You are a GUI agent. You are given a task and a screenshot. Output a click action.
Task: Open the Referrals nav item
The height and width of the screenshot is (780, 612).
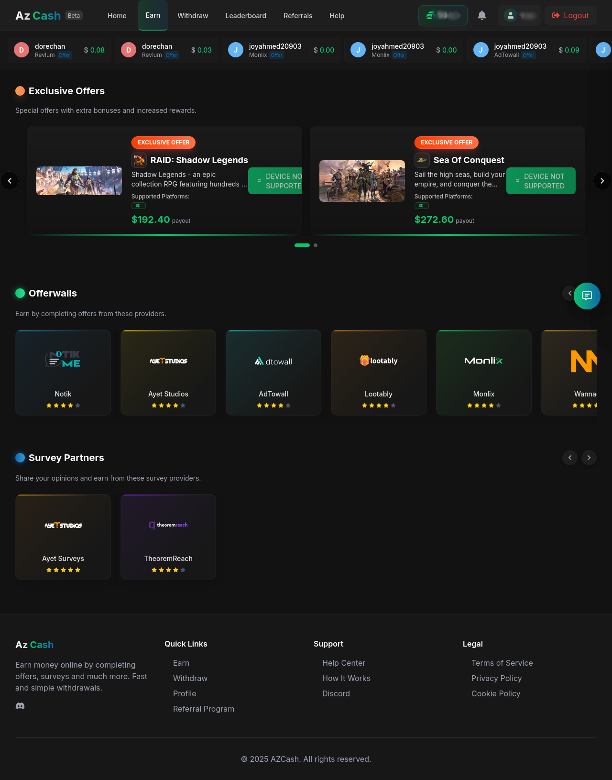tap(298, 16)
